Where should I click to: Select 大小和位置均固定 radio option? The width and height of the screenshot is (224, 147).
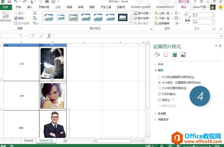(160, 88)
